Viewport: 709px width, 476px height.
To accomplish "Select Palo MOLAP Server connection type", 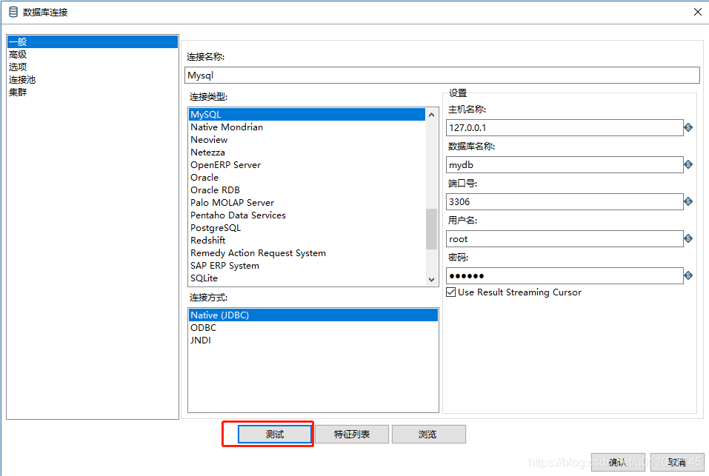I will point(307,203).
